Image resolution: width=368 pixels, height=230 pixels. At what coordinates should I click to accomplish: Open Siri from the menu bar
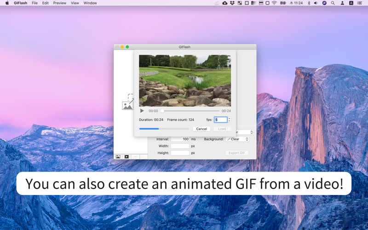[324, 3]
